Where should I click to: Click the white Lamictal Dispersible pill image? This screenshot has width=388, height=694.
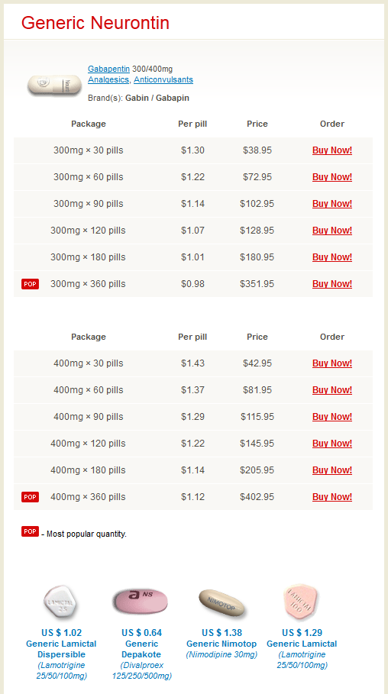[x=61, y=602]
